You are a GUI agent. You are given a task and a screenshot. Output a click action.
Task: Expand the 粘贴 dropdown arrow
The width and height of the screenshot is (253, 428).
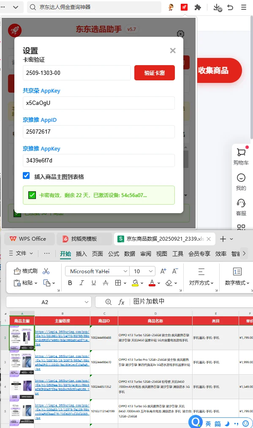tap(36, 283)
